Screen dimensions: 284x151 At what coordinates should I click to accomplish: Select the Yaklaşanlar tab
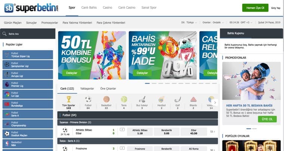click(87, 89)
